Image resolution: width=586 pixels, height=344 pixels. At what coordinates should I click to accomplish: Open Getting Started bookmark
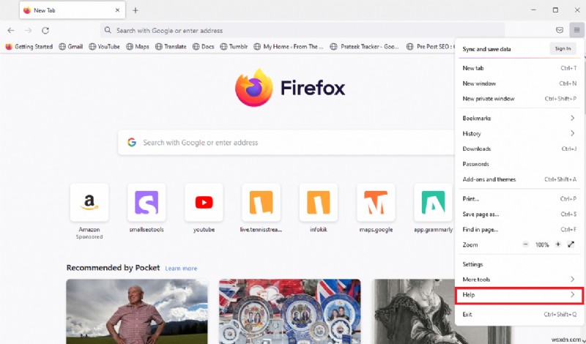point(29,47)
